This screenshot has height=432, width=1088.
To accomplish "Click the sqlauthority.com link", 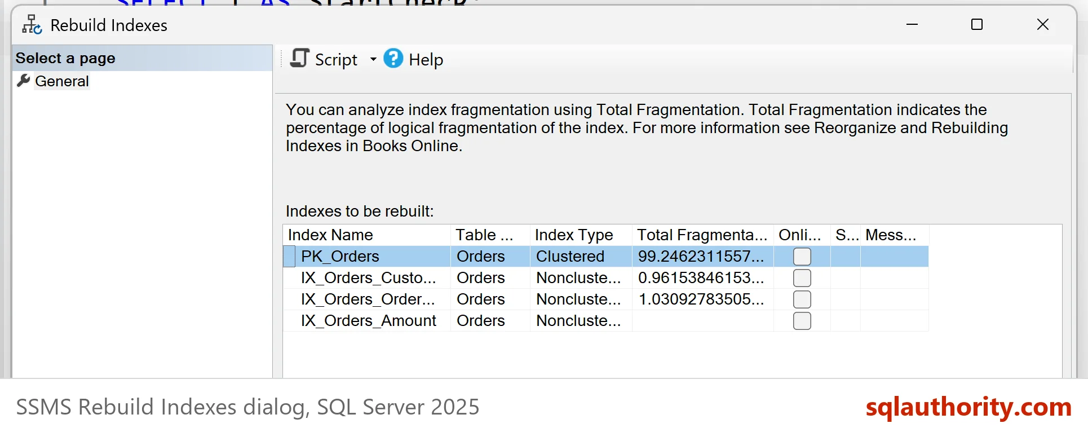I will click(968, 407).
